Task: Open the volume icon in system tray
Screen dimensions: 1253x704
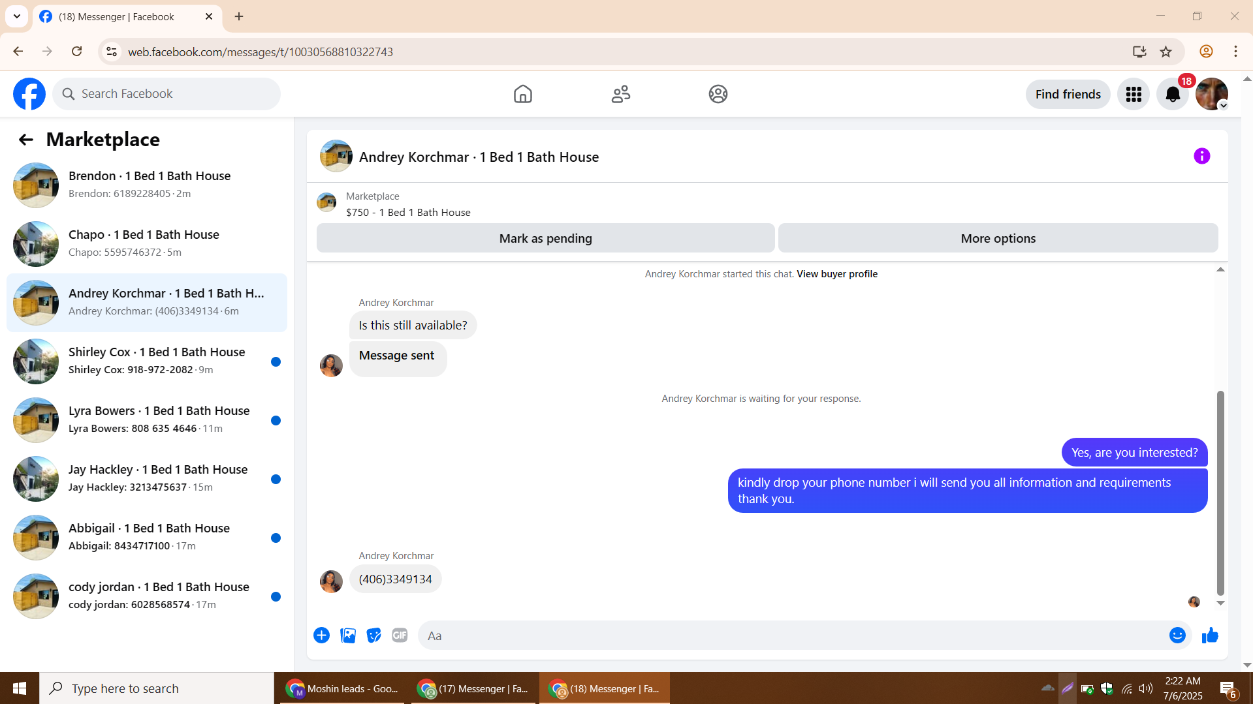Action: [x=1146, y=688]
